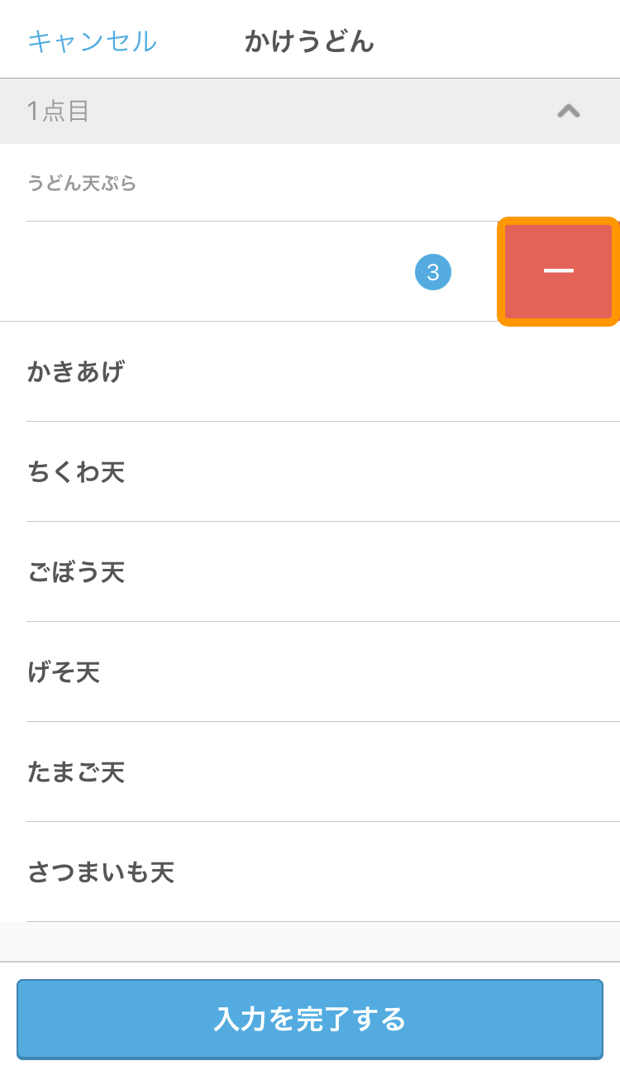
Task: Tap the かけうどん page title
Action: 309,41
